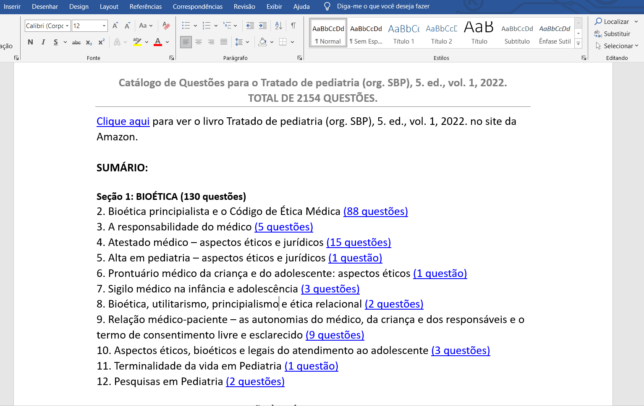Viewport: 644px width, 406px height.
Task: Open the "Clique aqui" Amazon link
Action: pyautogui.click(x=123, y=122)
